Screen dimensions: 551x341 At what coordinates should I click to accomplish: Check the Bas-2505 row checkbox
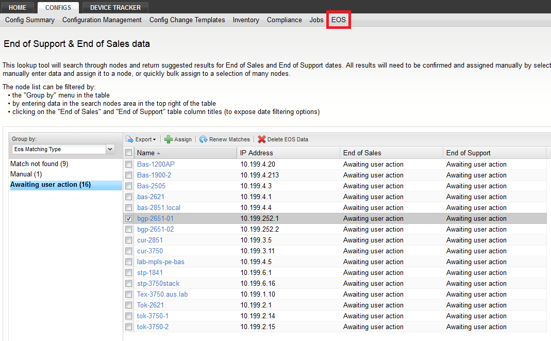(129, 186)
